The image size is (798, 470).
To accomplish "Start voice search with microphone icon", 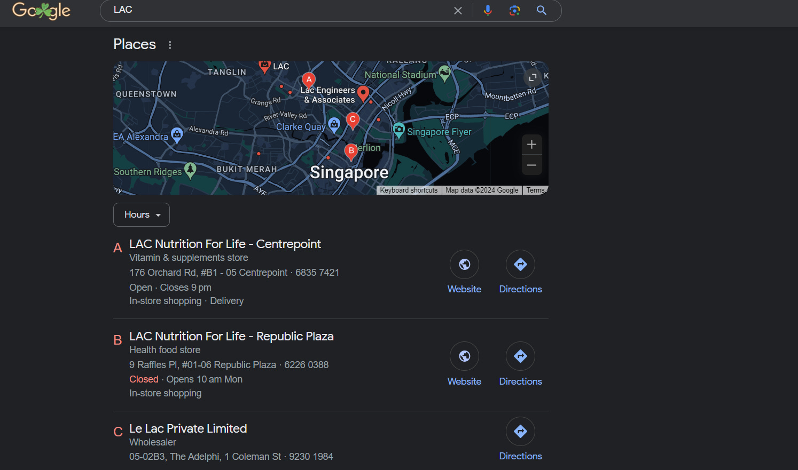I will (488, 10).
